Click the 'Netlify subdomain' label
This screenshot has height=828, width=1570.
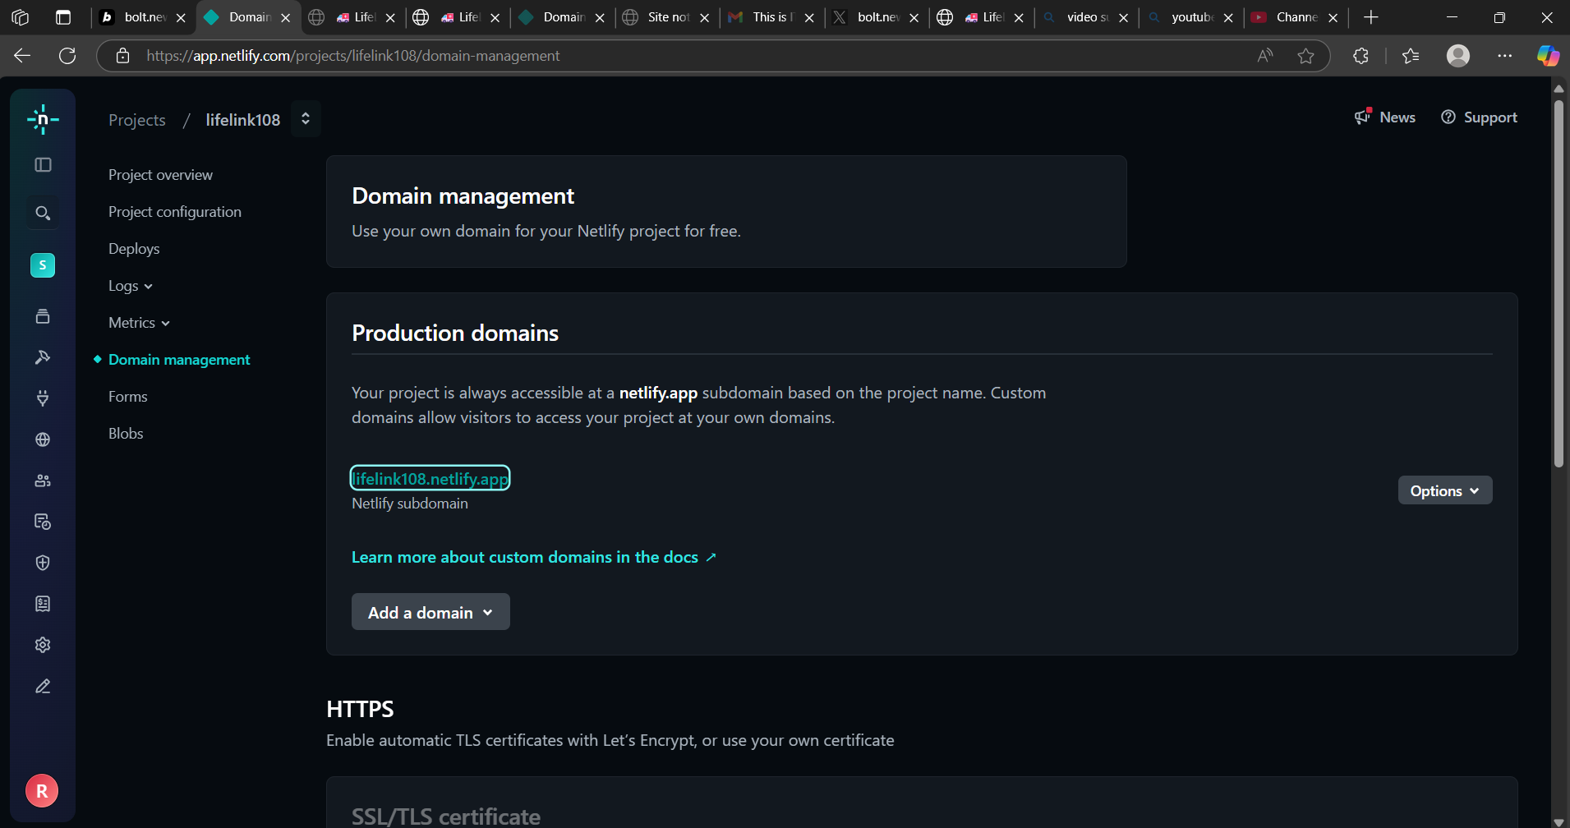point(410,504)
